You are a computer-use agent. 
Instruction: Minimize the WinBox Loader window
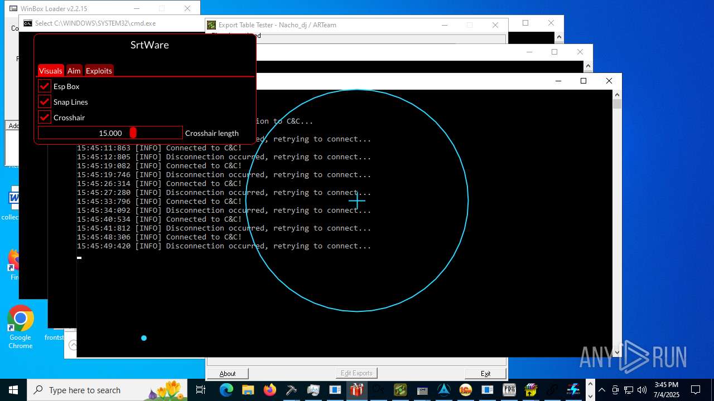(137, 8)
